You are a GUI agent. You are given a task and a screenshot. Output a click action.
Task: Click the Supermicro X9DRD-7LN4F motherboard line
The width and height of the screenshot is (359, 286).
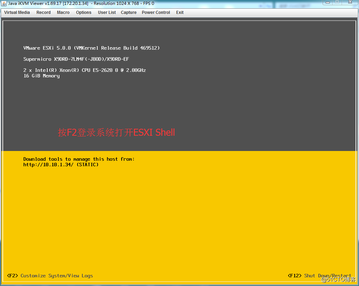pyautogui.click(x=76, y=59)
